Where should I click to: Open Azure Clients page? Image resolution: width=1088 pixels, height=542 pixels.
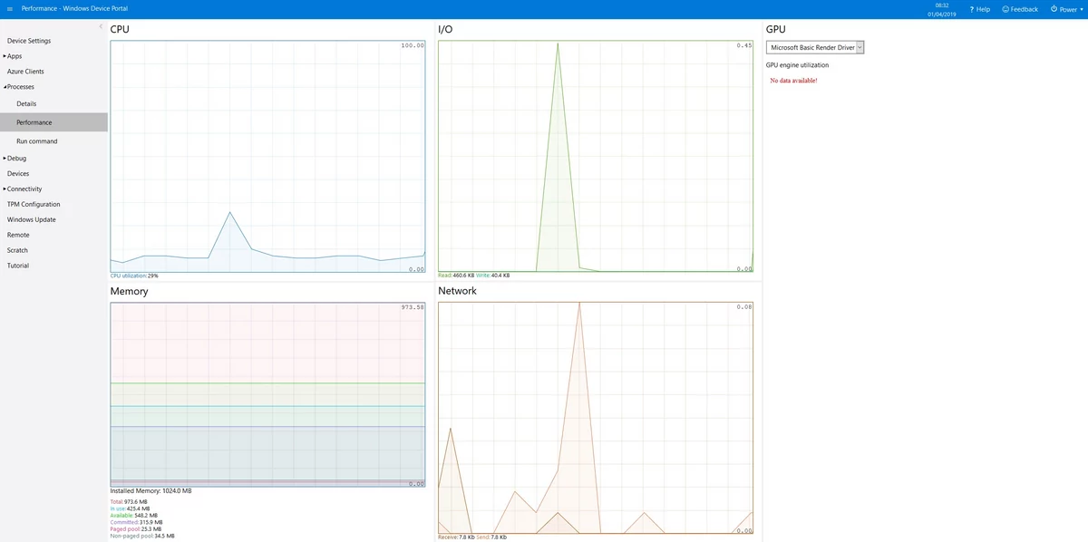[x=25, y=72]
